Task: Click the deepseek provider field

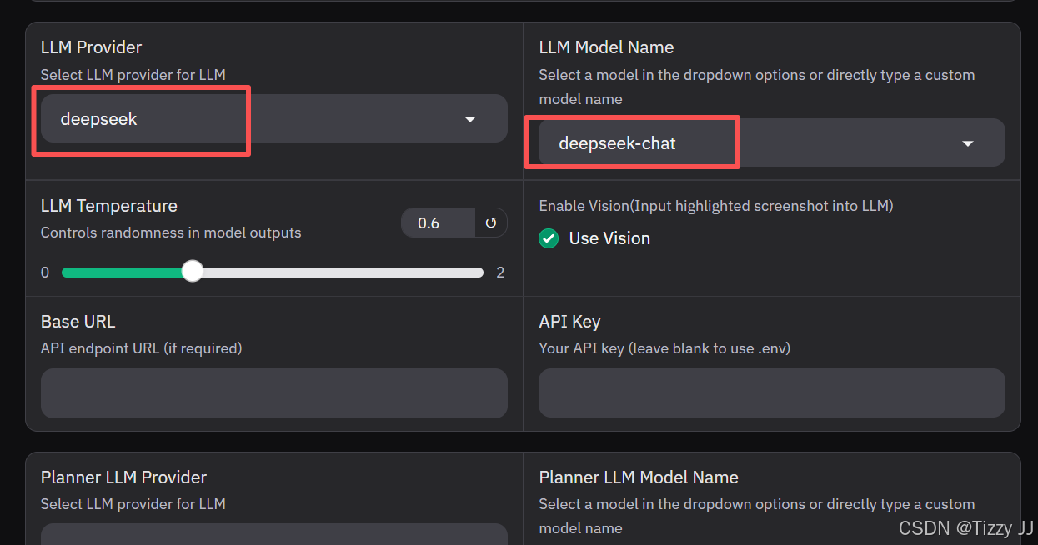Action: click(x=274, y=118)
